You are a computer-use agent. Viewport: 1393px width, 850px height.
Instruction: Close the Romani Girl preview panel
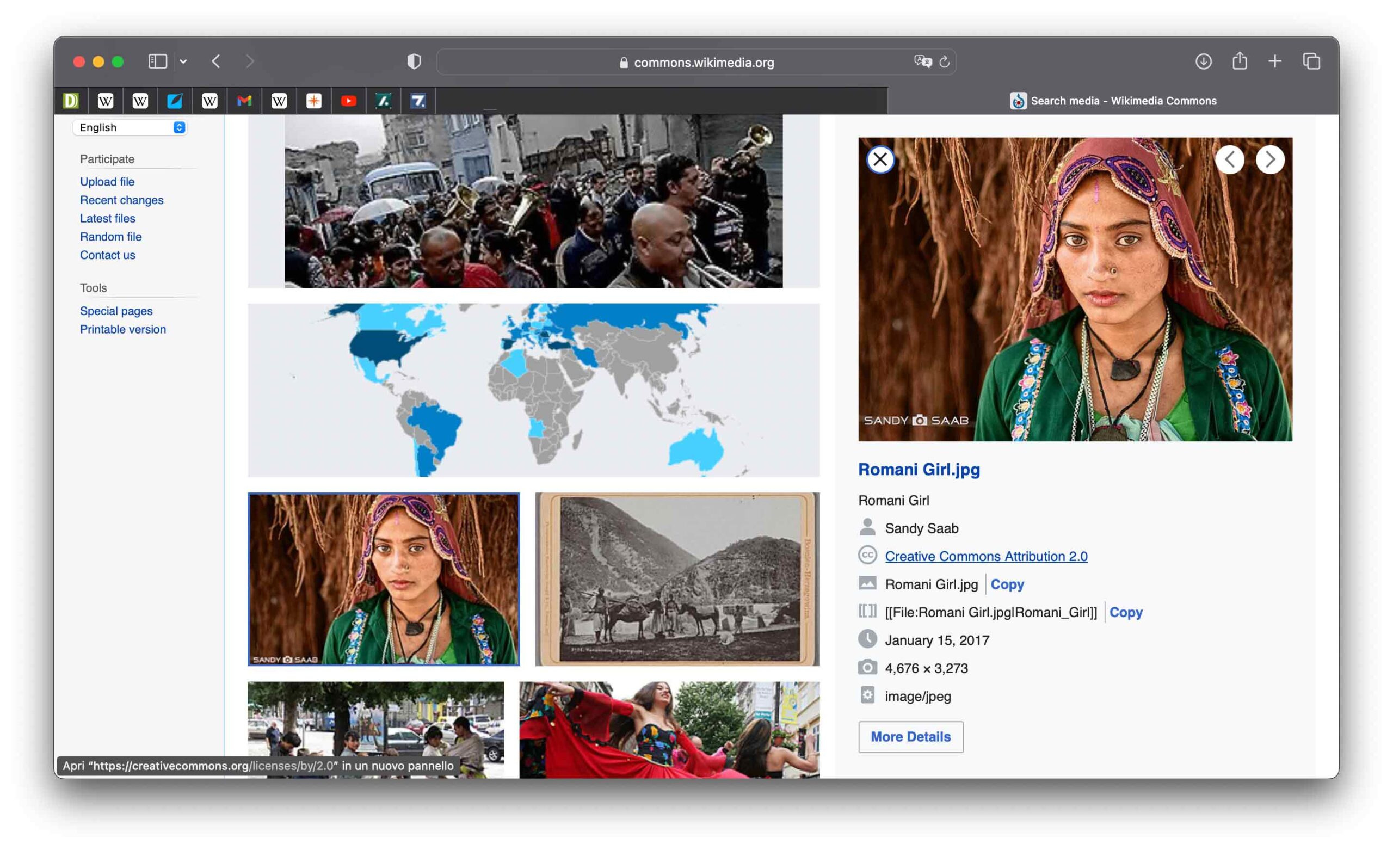click(x=880, y=159)
